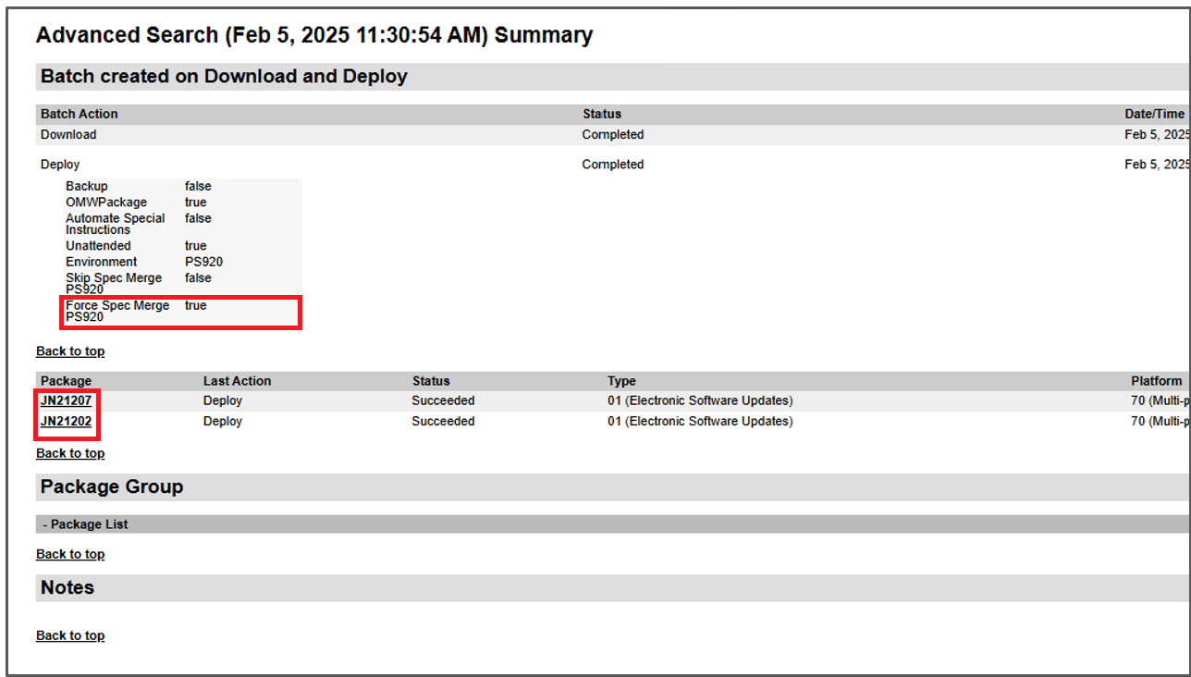Click the Notes section header
This screenshot has width=1191, height=677.
tap(66, 586)
